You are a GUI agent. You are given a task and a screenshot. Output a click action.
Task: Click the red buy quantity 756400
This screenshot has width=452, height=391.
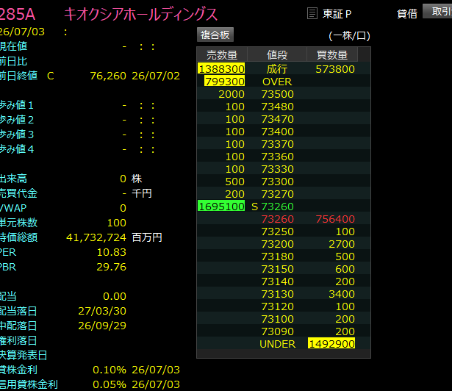pyautogui.click(x=335, y=219)
